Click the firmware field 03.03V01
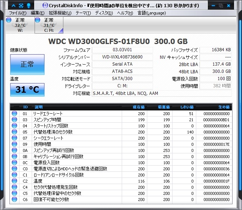The height and width of the screenshot is (210, 242). tap(122, 50)
